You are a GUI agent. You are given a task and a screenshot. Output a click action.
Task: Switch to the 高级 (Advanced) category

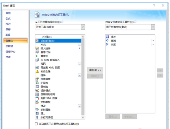point(16,35)
